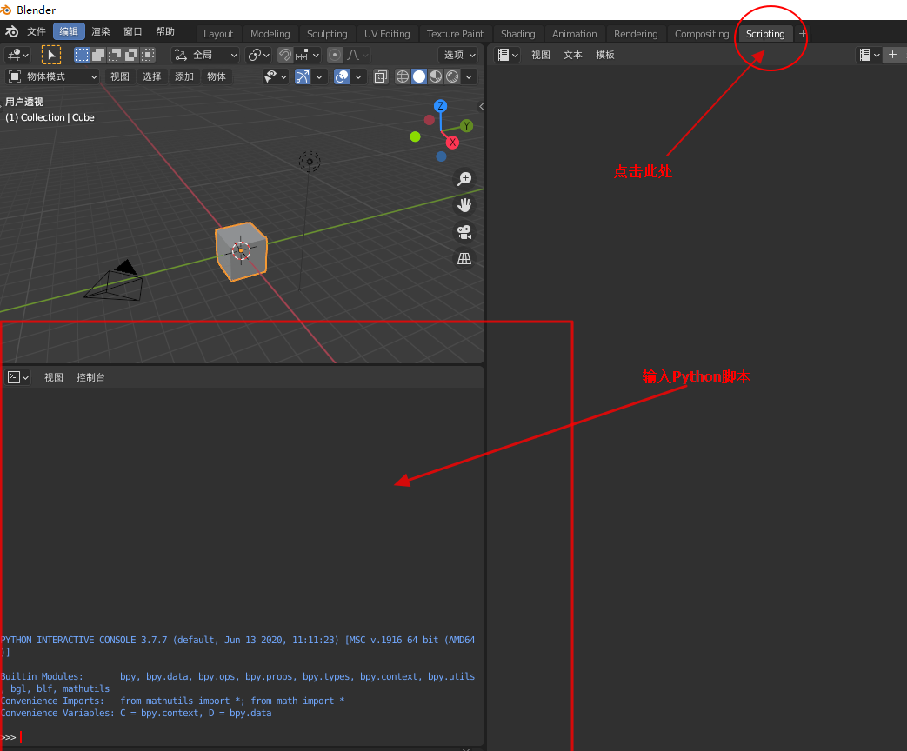Click the green Y axis navigation gizmo
The height and width of the screenshot is (751, 907).
point(467,126)
